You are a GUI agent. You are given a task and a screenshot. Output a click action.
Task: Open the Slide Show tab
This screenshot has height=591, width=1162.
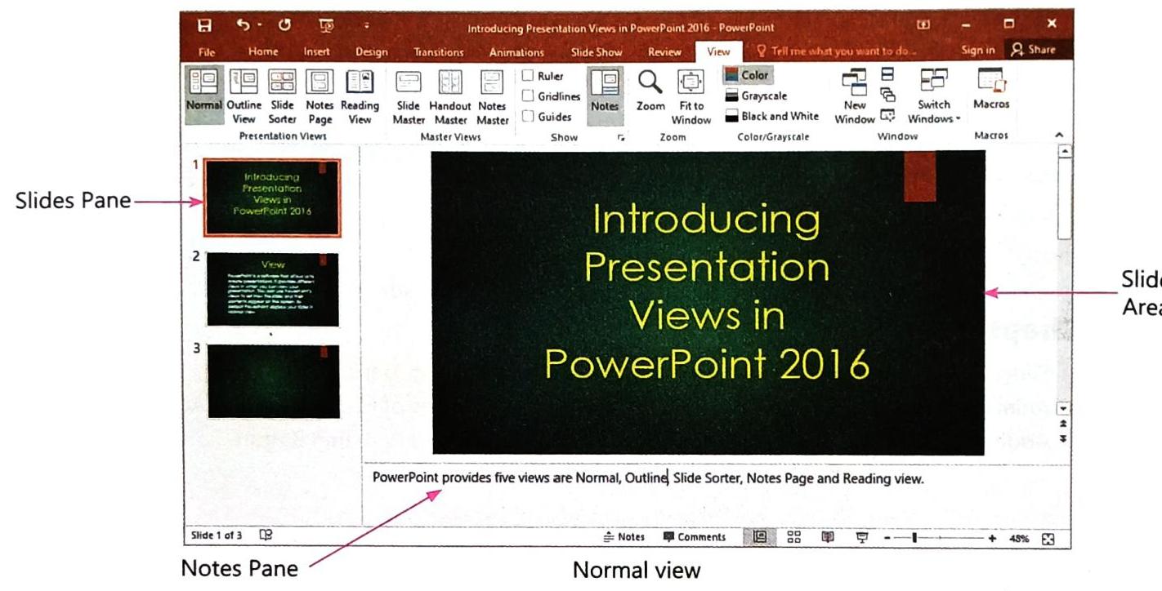(x=596, y=51)
